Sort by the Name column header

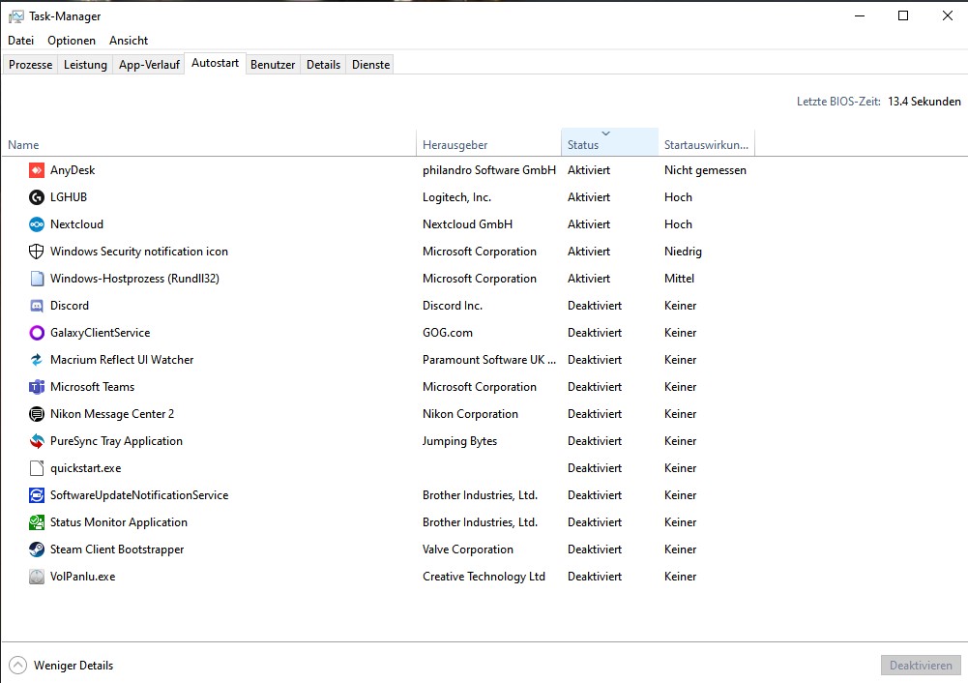coord(209,144)
